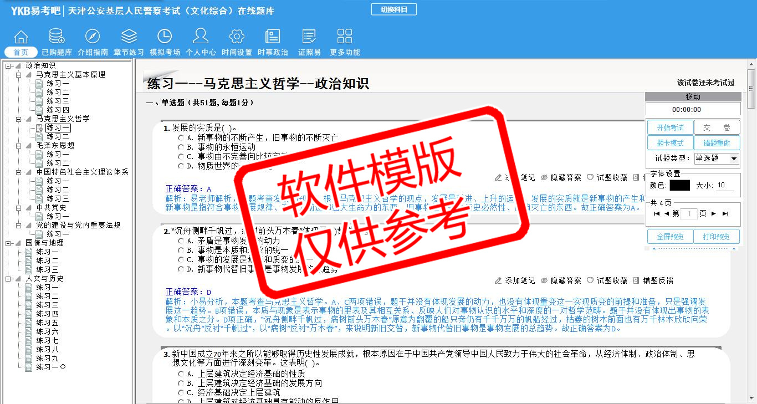Viewport: 757px width, 404px height.
Task: Click the pencil icon for question 1 note
Action: coord(498,177)
